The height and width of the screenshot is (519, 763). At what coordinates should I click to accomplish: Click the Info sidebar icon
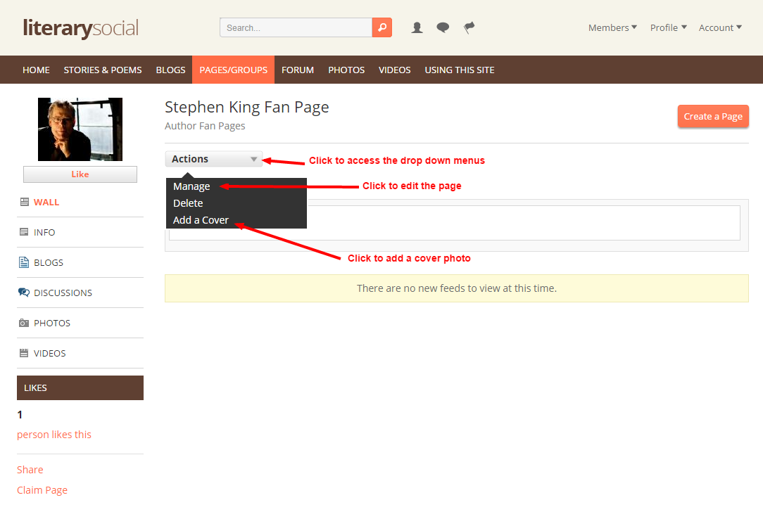tap(24, 232)
